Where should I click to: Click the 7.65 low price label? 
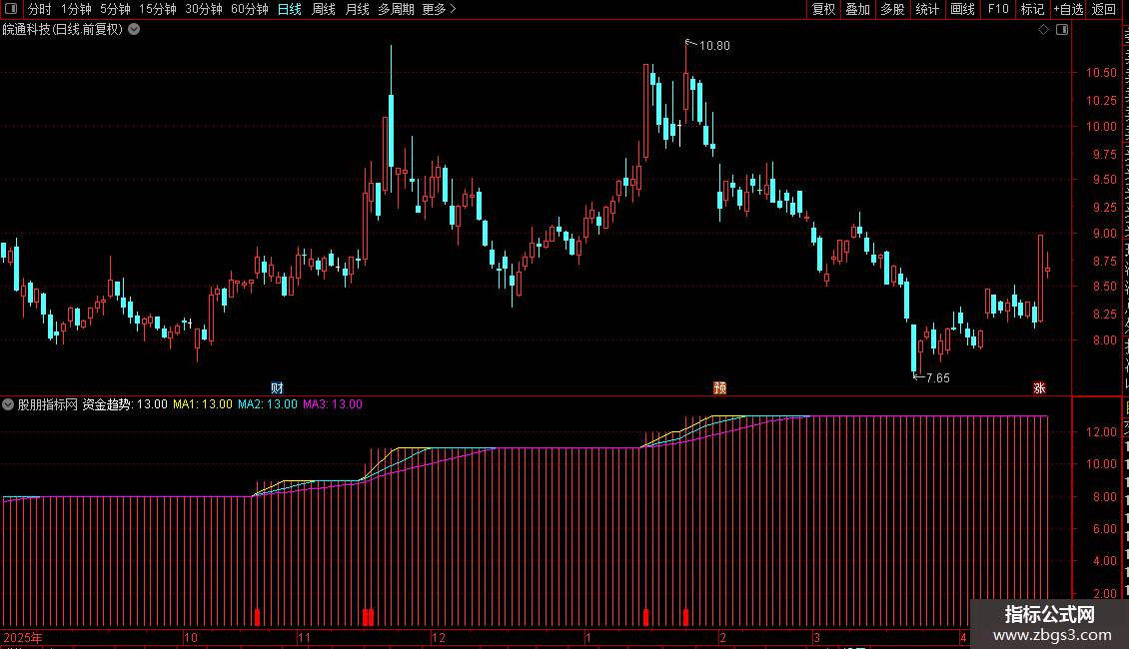pos(938,378)
